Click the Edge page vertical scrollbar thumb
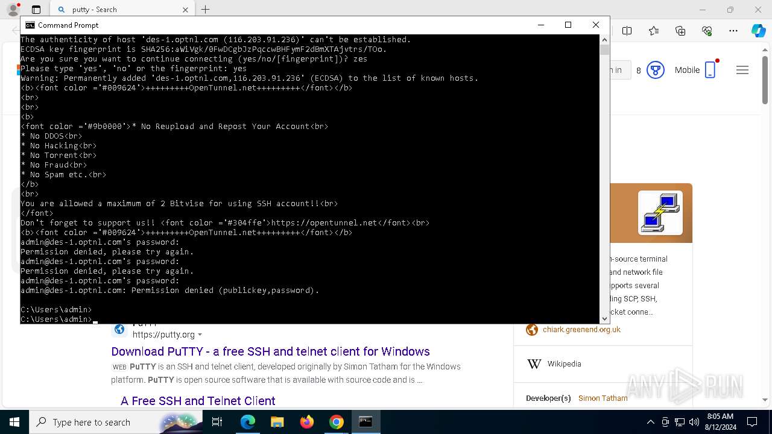This screenshot has height=434, width=772. click(765, 80)
